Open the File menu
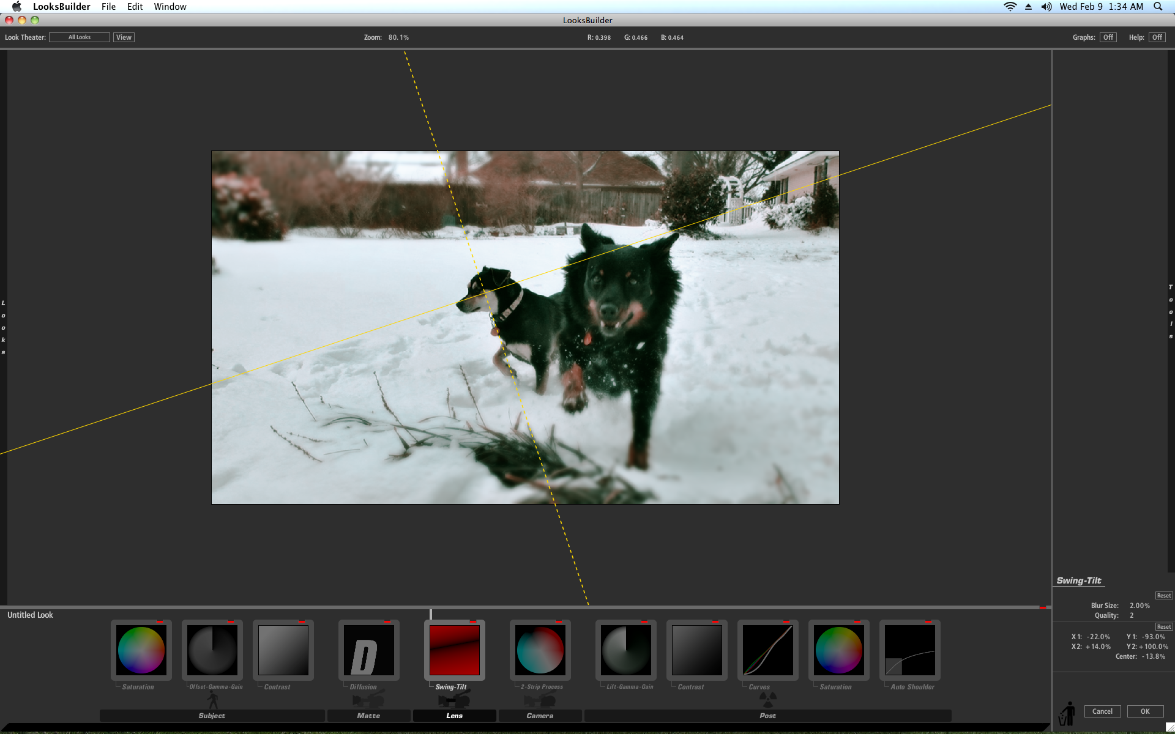This screenshot has height=734, width=1175. tap(108, 6)
